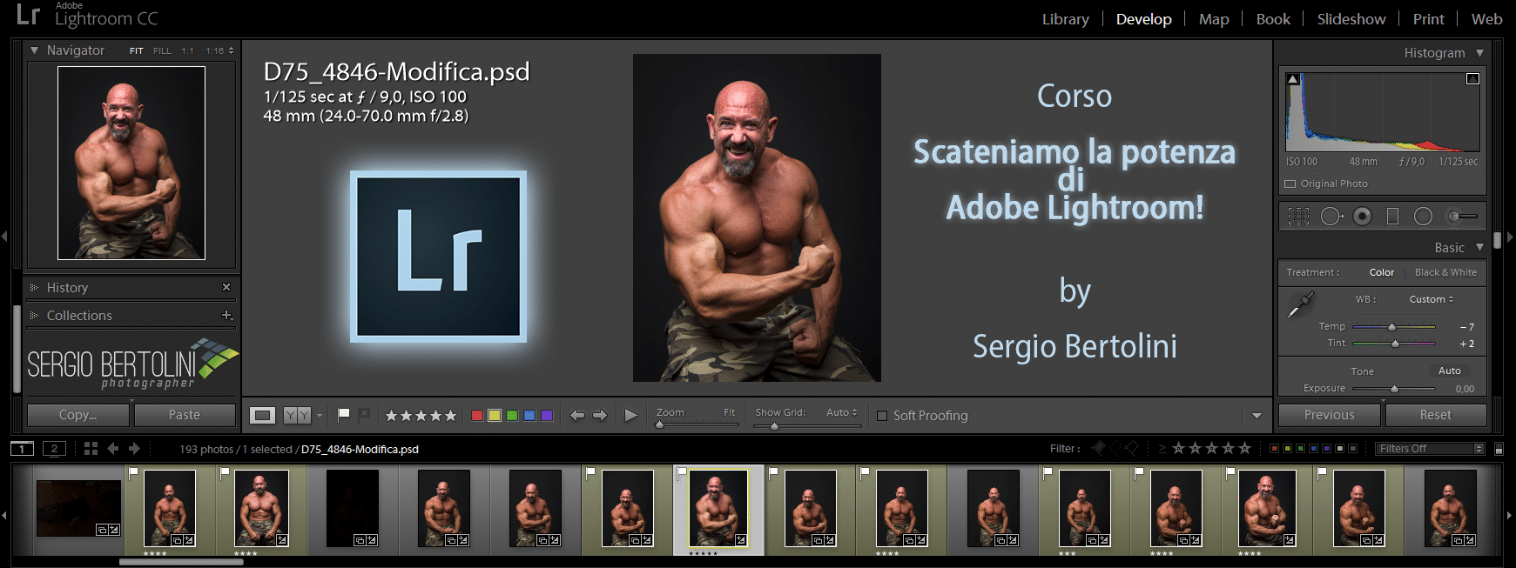Set Navigator zoom to FILL

162,51
